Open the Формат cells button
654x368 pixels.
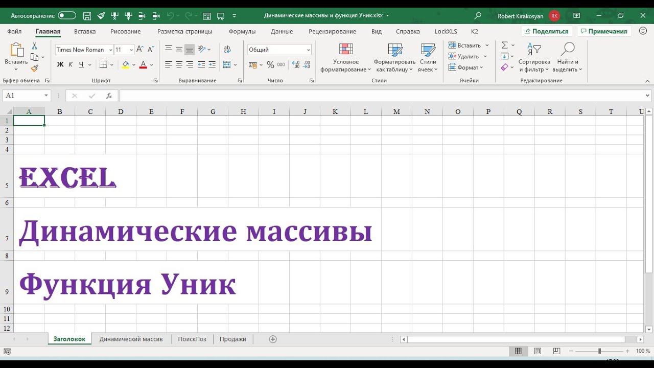466,67
